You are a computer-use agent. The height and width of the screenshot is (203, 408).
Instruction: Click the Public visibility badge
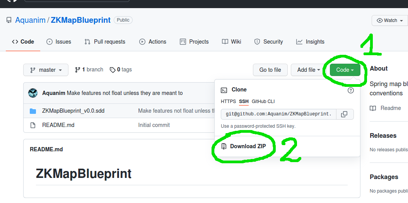123,20
